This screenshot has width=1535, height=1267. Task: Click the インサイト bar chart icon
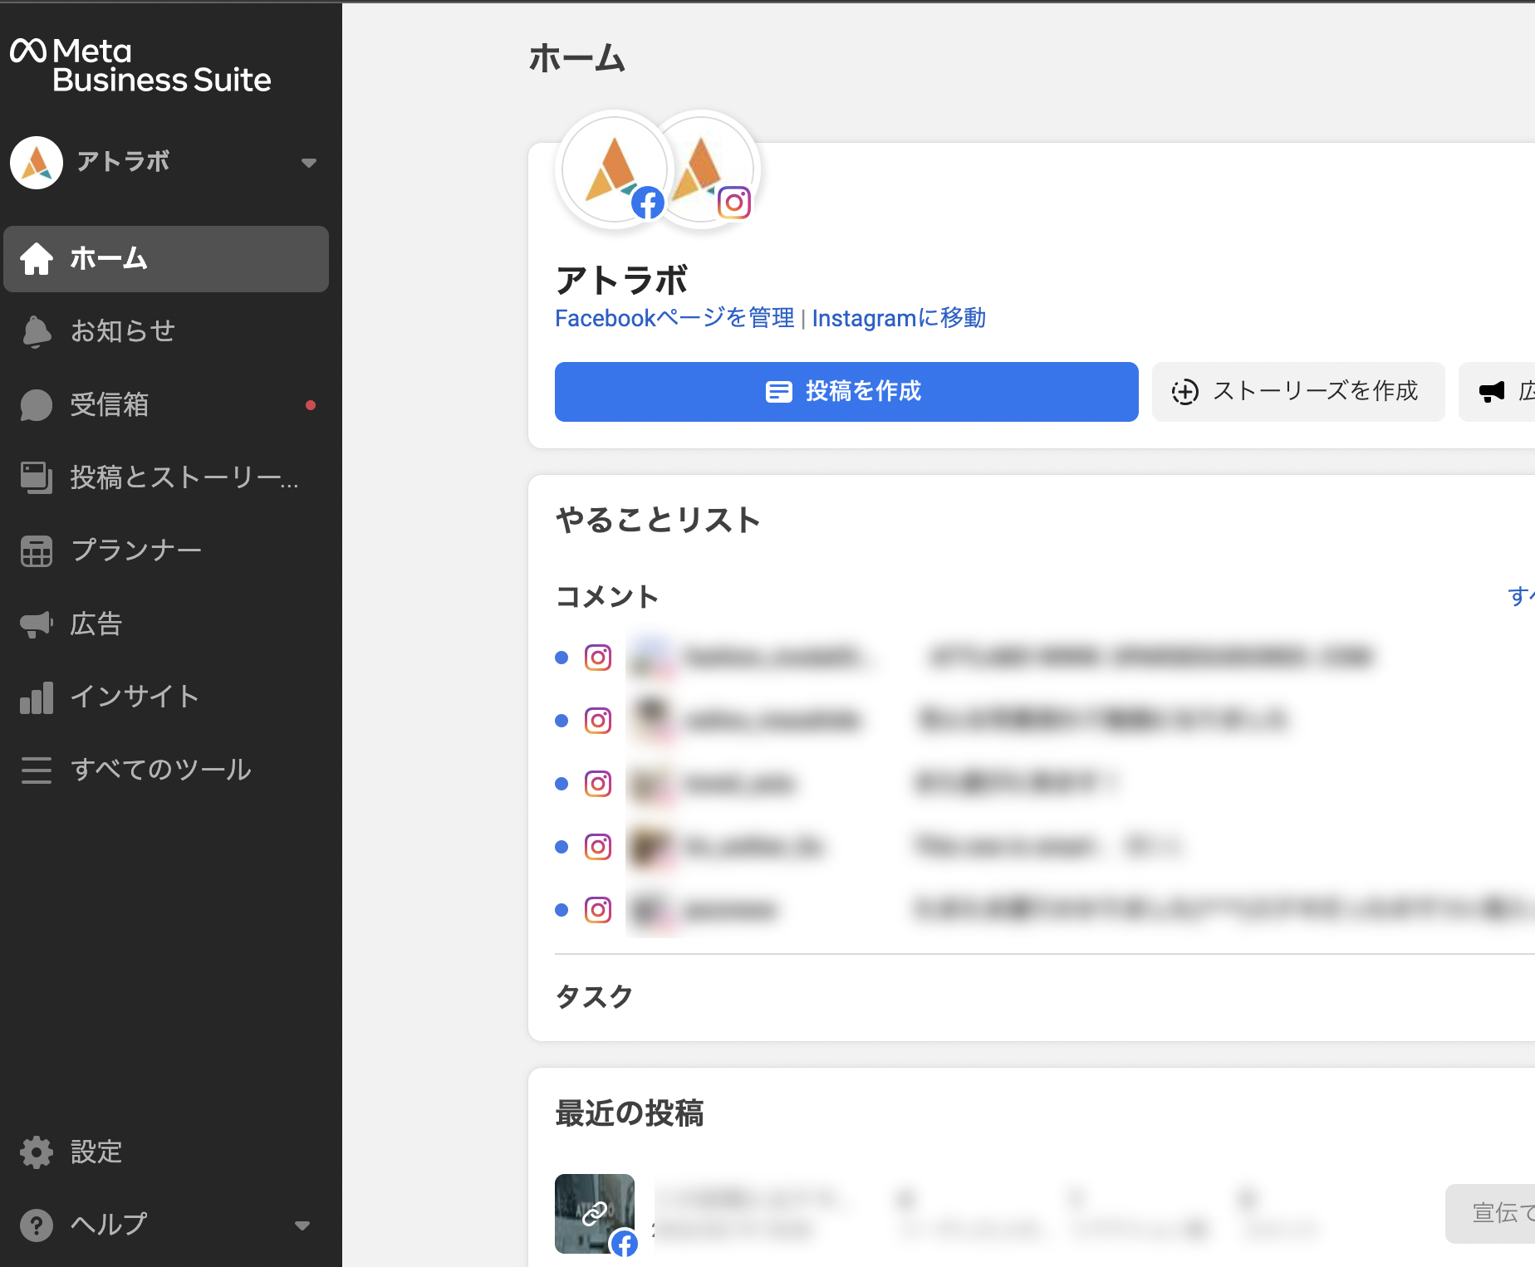[x=37, y=697]
